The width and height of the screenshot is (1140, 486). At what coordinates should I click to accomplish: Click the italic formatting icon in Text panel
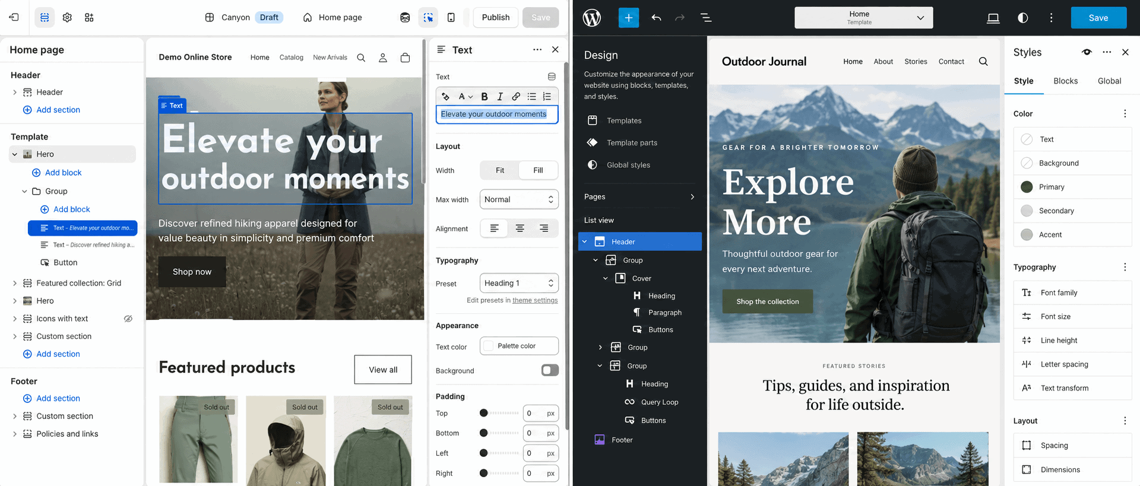(x=500, y=96)
